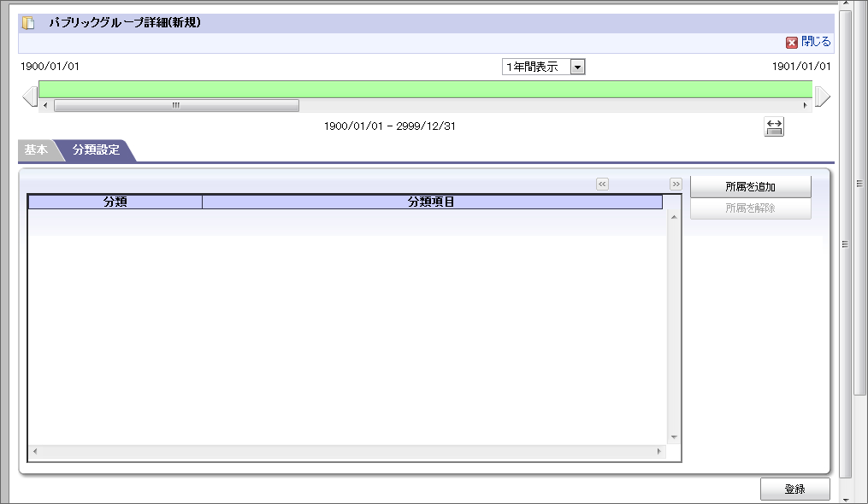Click table horizontal scrollbar right arrow
868x504 pixels.
point(658,451)
